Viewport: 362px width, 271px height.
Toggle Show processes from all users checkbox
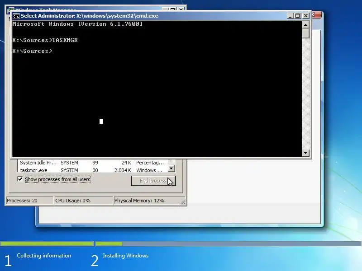[20, 179]
